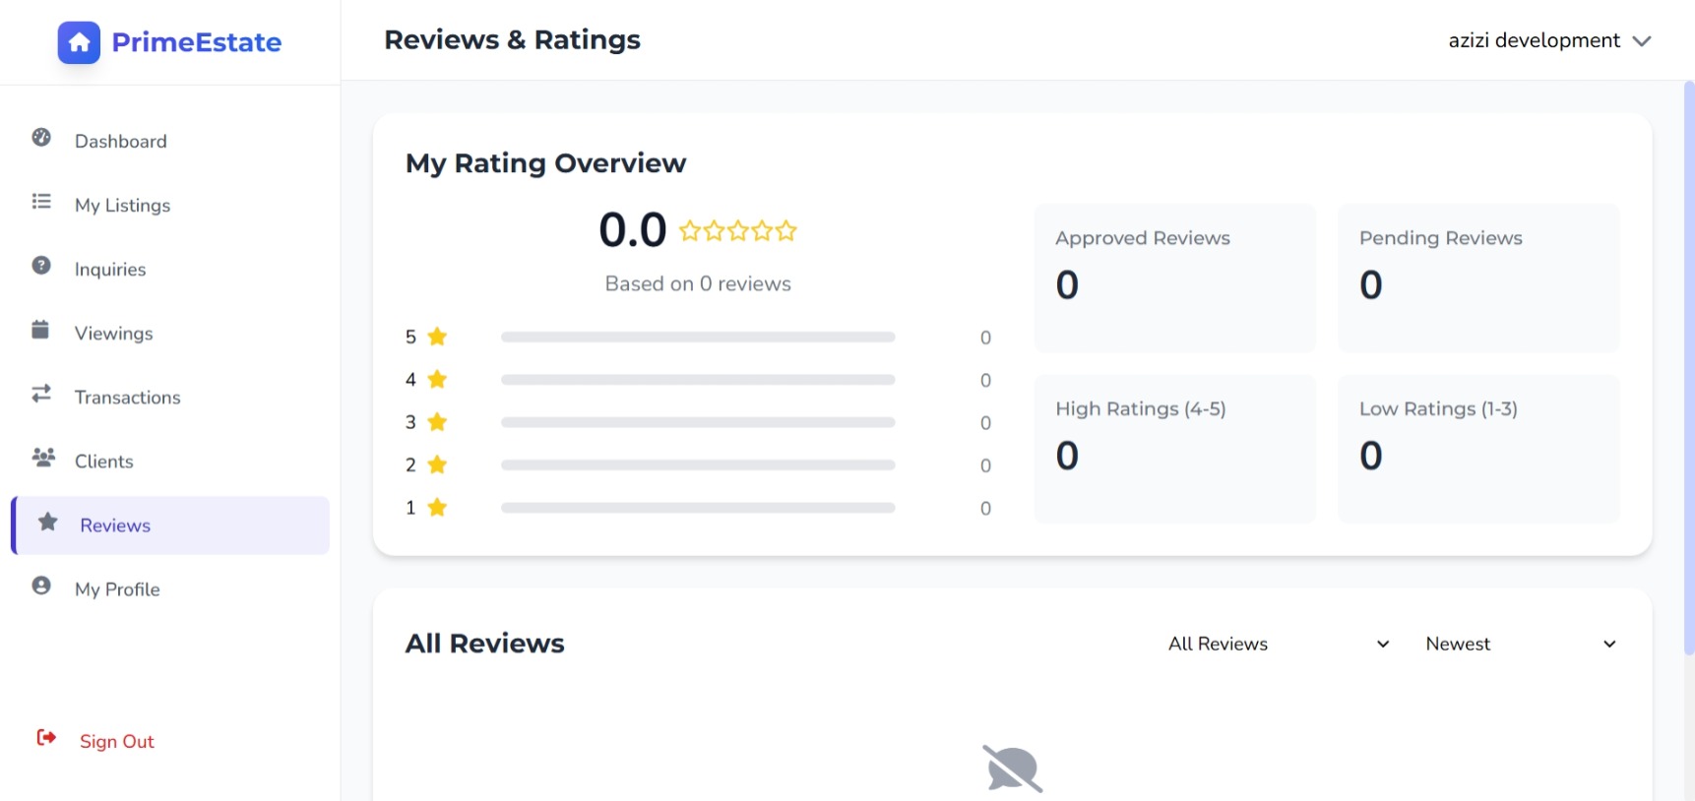This screenshot has height=801, width=1695.
Task: Click the Transactions arrows icon
Action: (41, 394)
